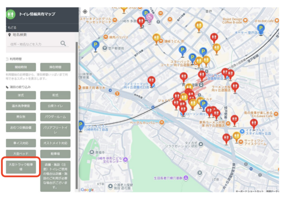286x198 pixels.
Task: Click もどる to go back
Action: click(x=11, y=27)
